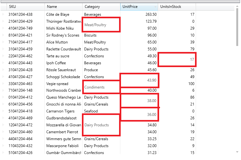Select the Côte de Blaye name cell
Screen dimensions: 241x160
pyautogui.click(x=63, y=14)
